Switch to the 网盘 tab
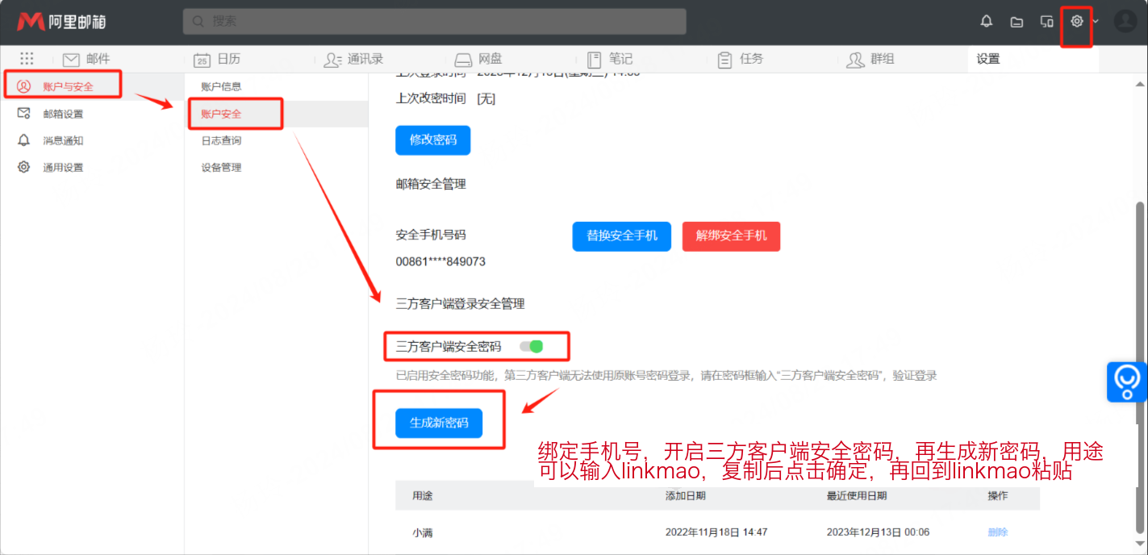Viewport: 1148px width, 555px height. (x=478, y=59)
